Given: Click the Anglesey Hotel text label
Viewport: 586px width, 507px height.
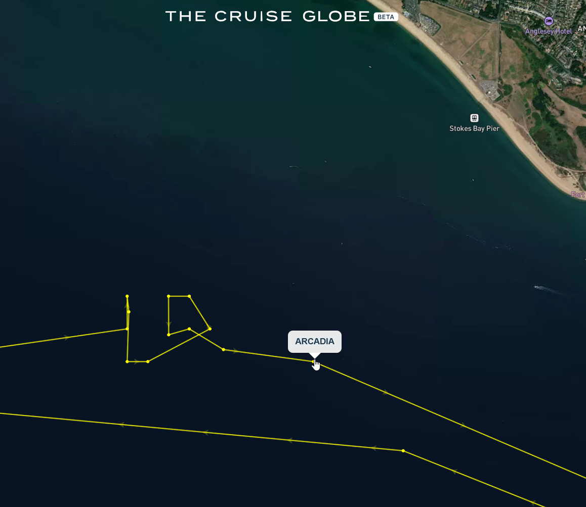Looking at the screenshot, I should [548, 31].
